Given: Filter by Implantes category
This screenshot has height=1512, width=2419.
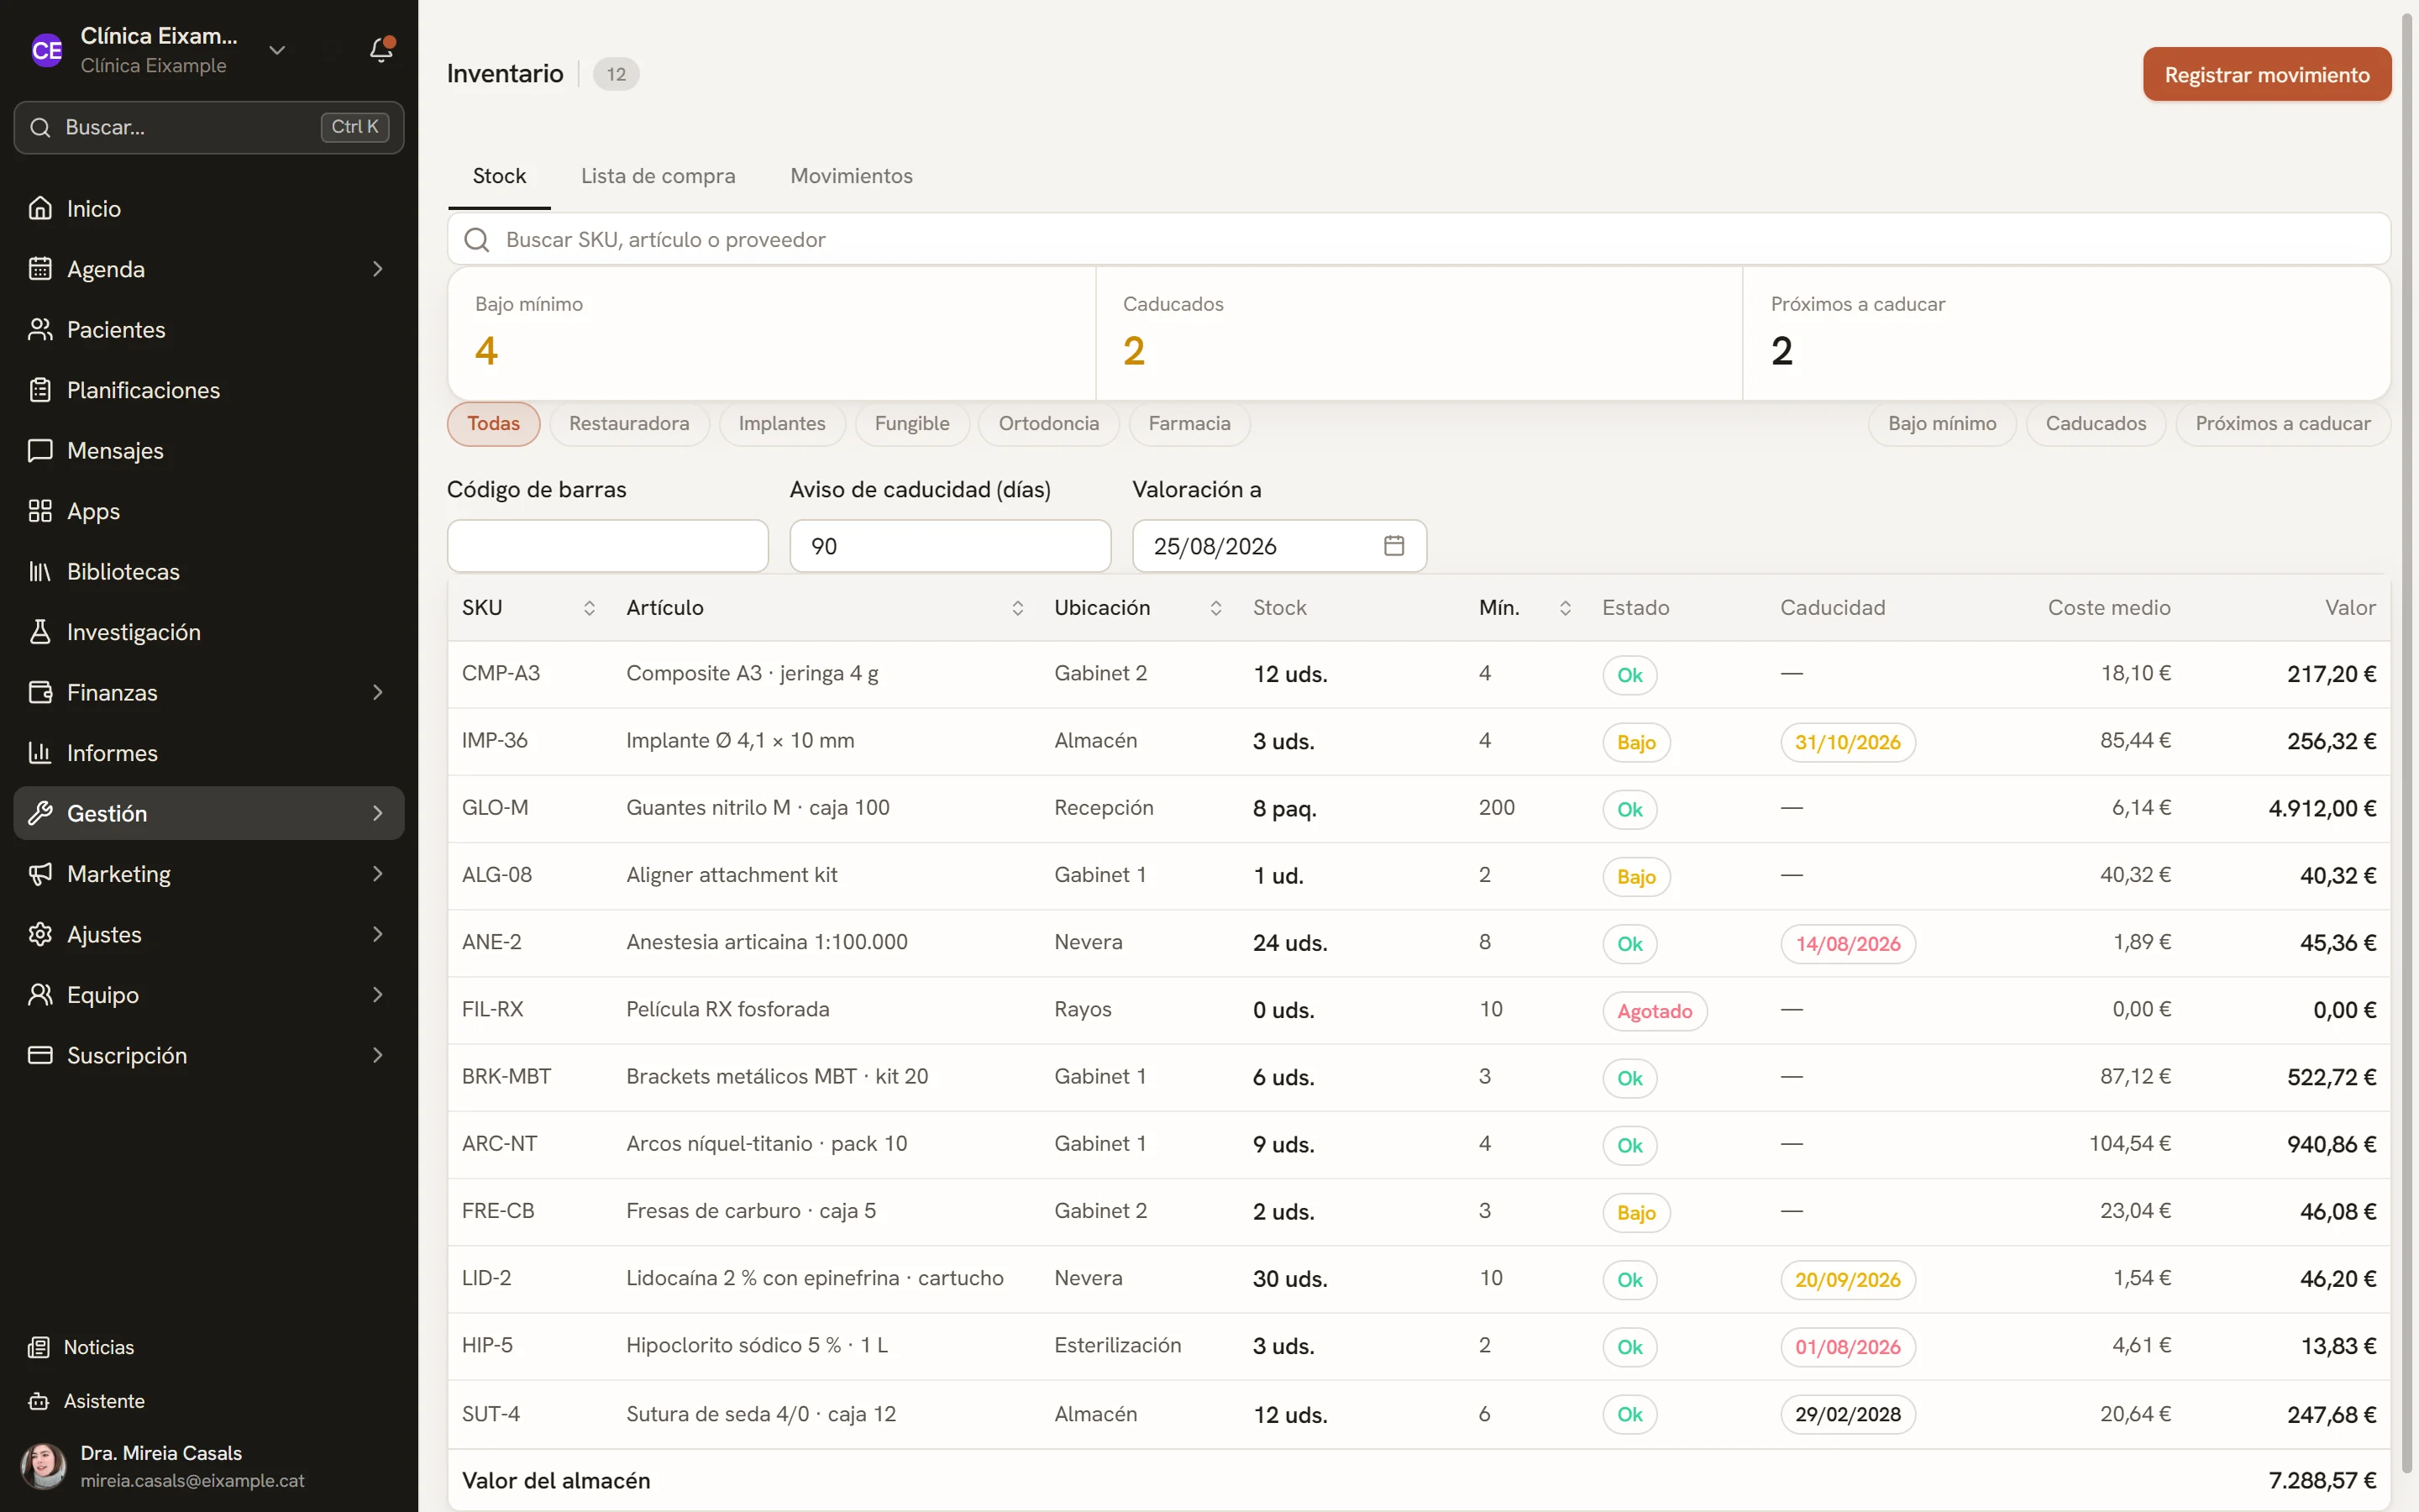Looking at the screenshot, I should click(782, 424).
